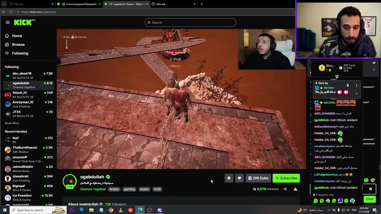This screenshot has height=214, width=381.
Task: Click the notification bell icon
Action: coord(229,178)
